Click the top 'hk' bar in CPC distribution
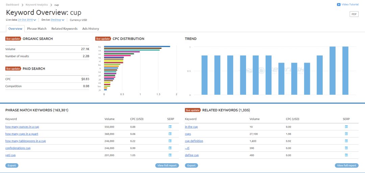 coord(137,46)
